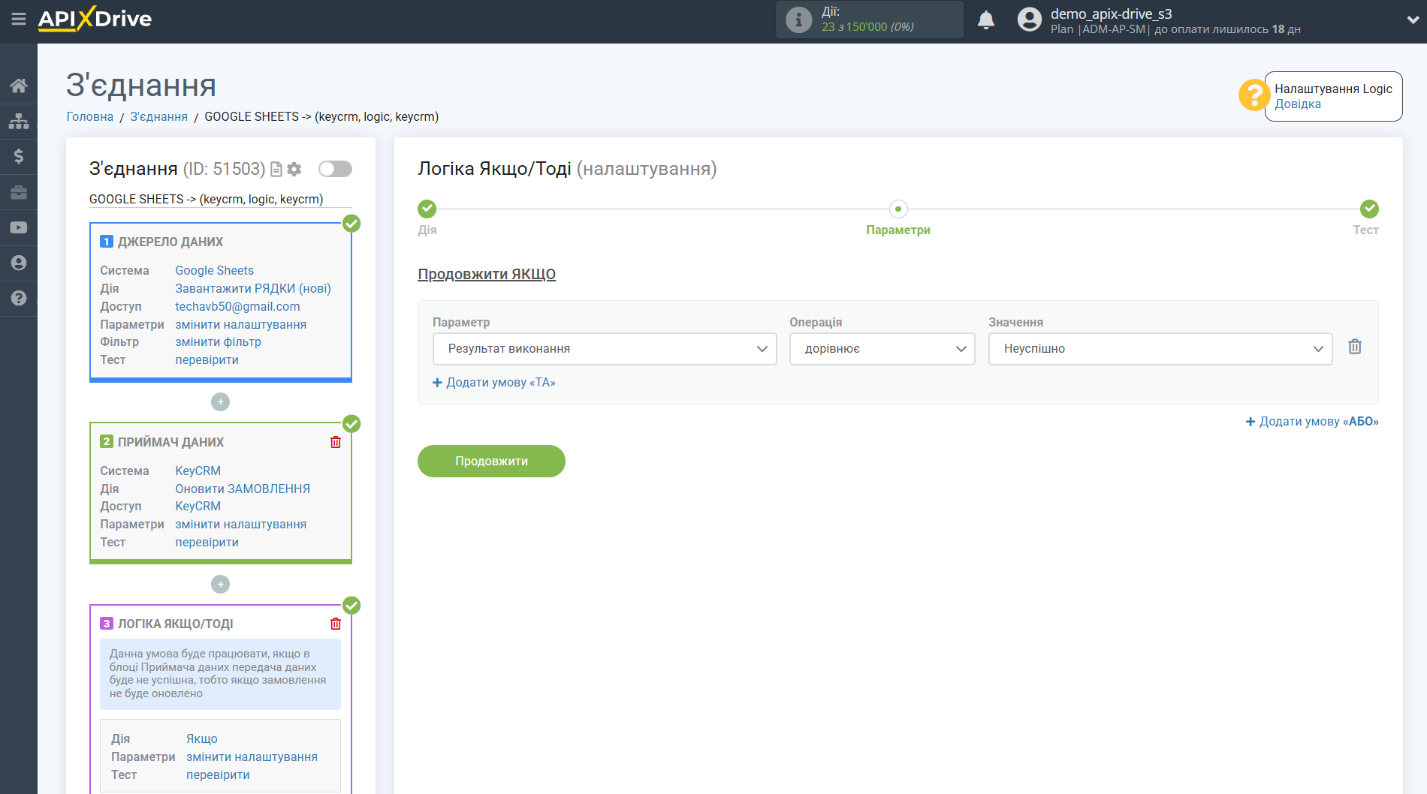Click the logic block description note

pos(220,674)
